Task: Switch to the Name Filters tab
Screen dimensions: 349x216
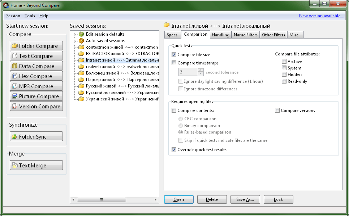Action: (246, 35)
